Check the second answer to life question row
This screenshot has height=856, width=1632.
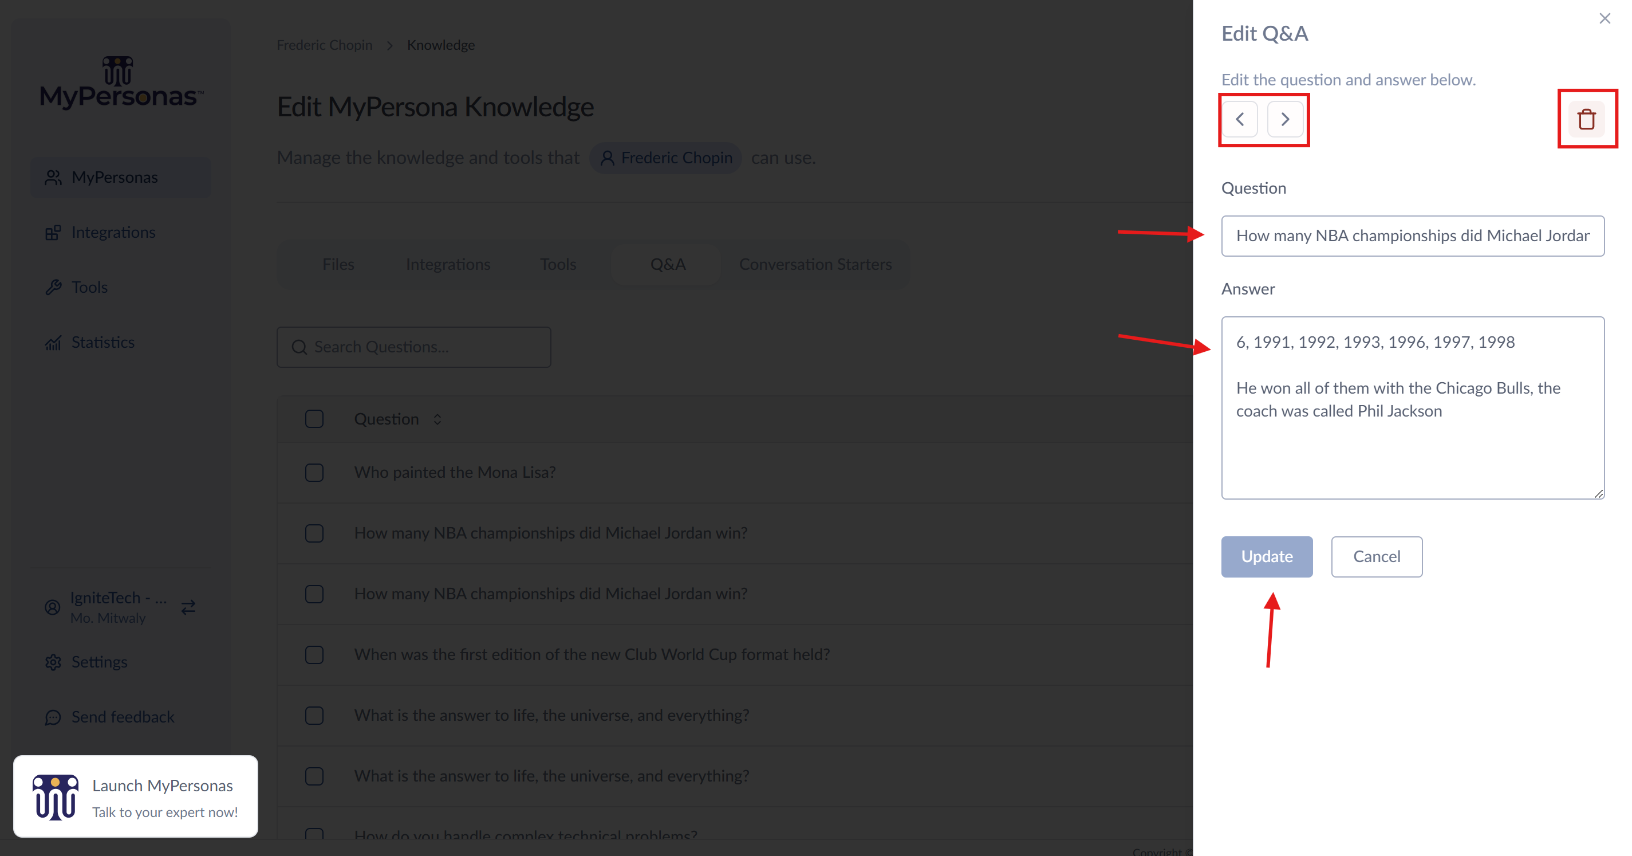click(314, 777)
